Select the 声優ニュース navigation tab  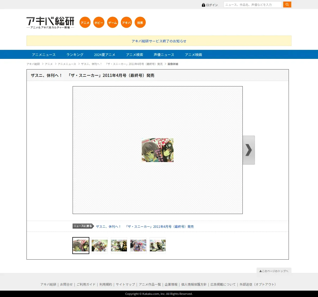164,55
